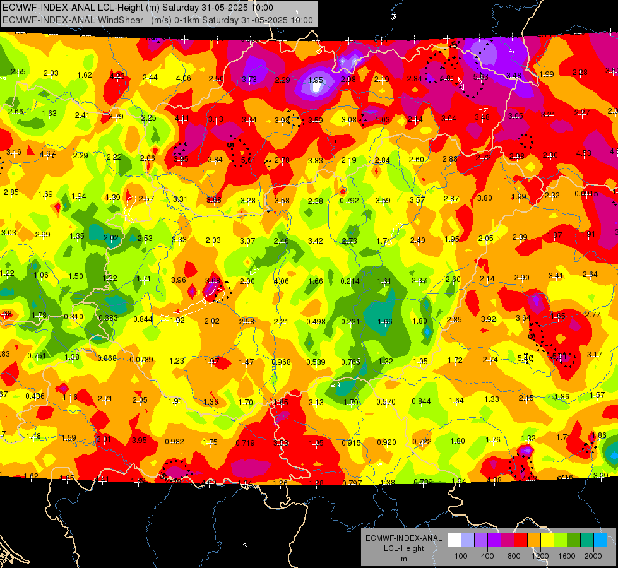This screenshot has width=618, height=568.
Task: Select the value 0.436
Action: point(35,396)
